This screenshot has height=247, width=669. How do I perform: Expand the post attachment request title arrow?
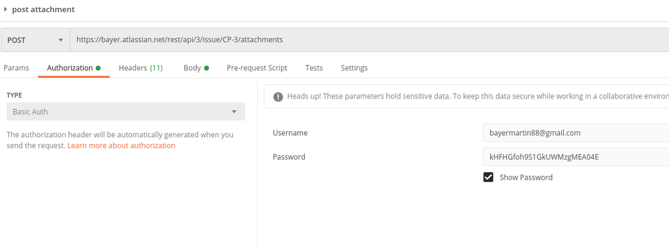pyautogui.click(x=5, y=9)
